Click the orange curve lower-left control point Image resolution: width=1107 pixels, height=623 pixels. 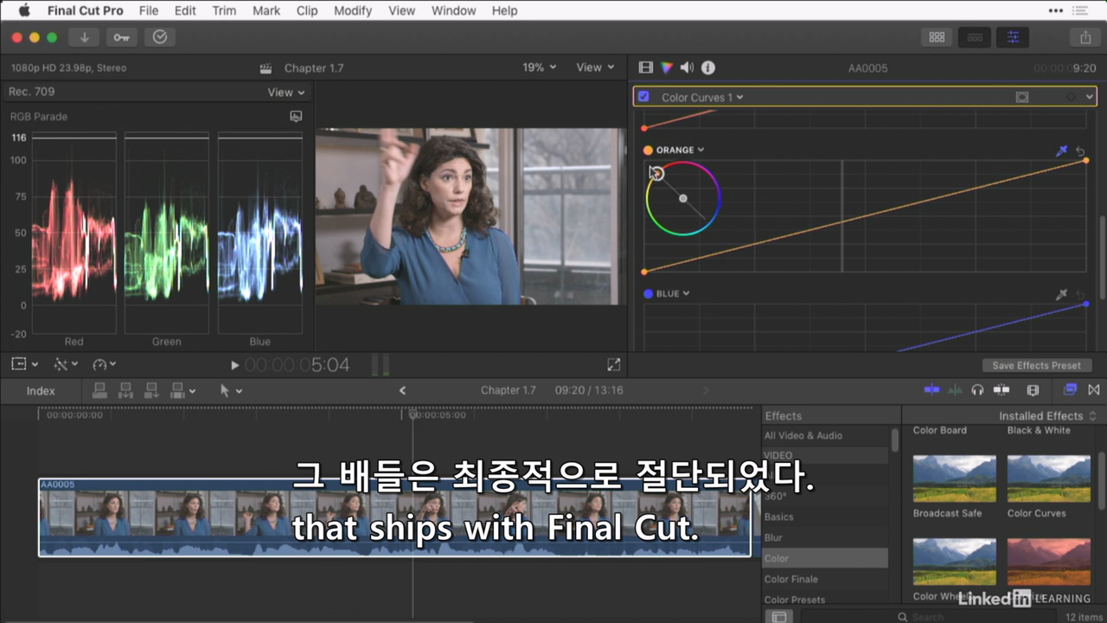pos(644,272)
